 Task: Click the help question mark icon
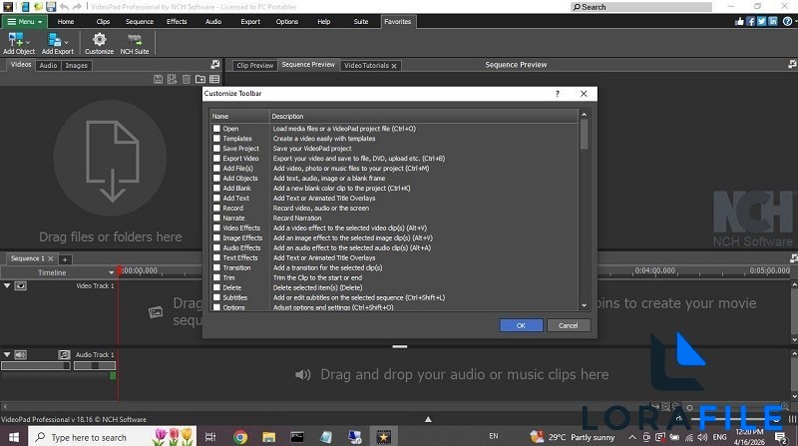coord(787,21)
